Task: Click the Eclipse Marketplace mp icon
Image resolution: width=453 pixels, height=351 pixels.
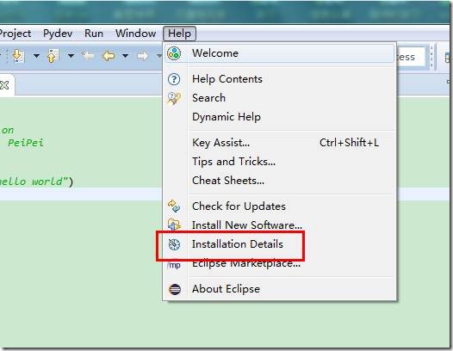Action: click(x=174, y=264)
